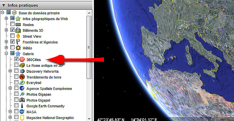Click the Base de données primaire layers icon
The width and height of the screenshot is (234, 121).
pyautogui.click(x=14, y=13)
